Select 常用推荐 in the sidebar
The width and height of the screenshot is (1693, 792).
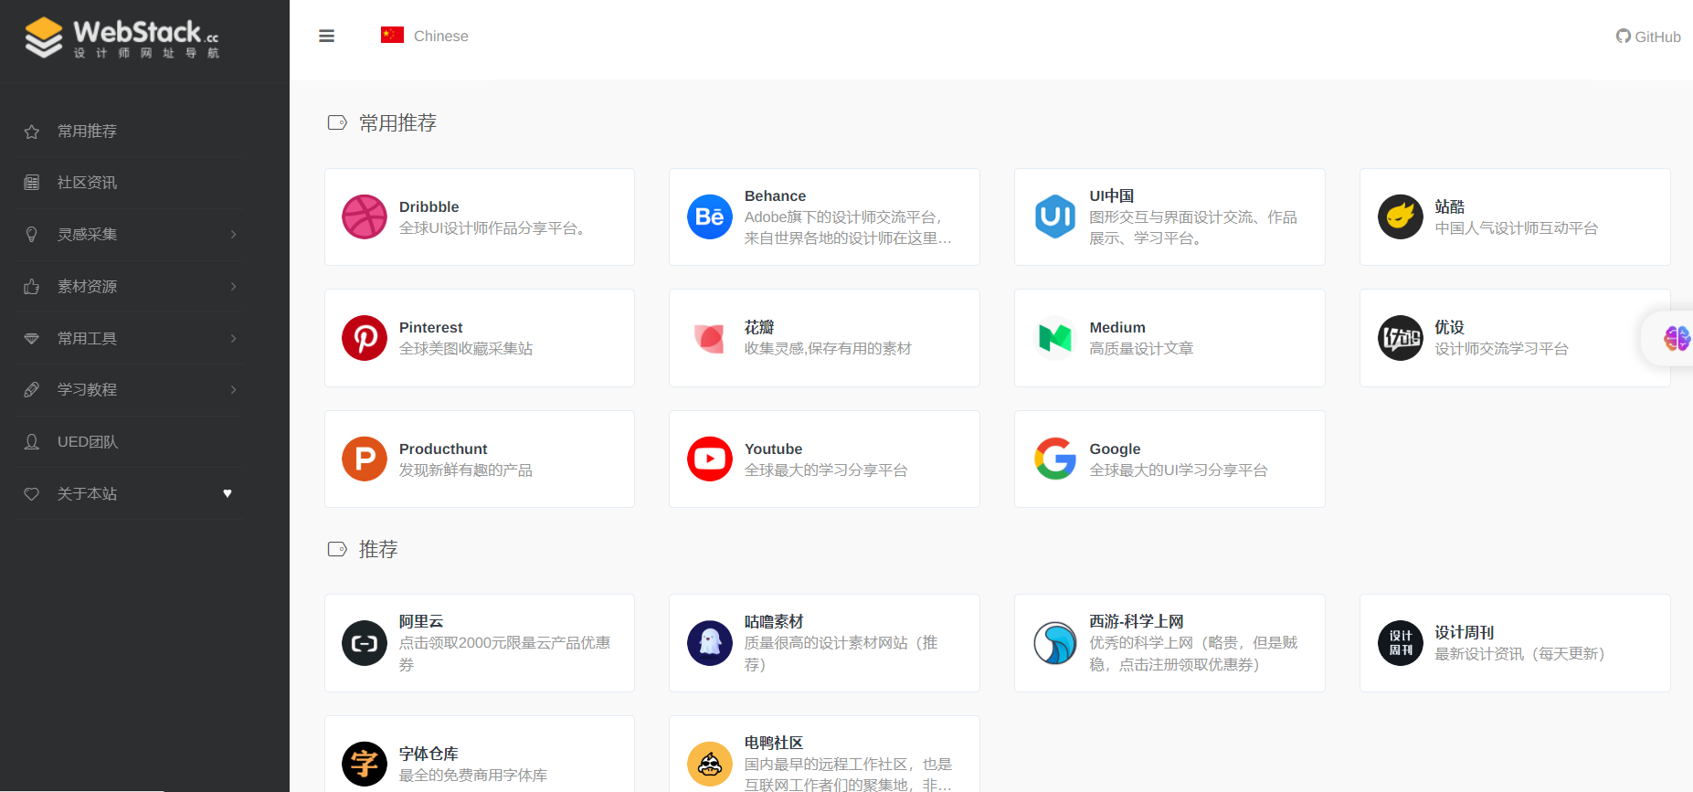point(88,132)
